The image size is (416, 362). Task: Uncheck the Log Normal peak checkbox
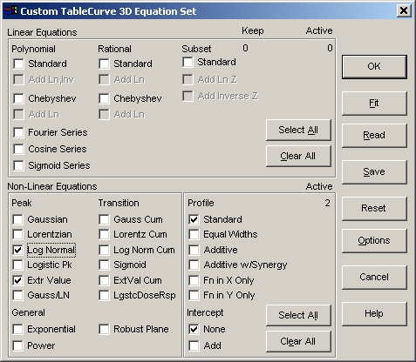[x=18, y=250]
